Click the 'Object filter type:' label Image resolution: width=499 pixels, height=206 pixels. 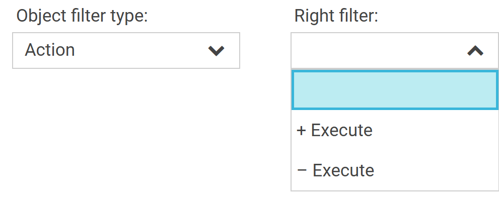point(82,16)
